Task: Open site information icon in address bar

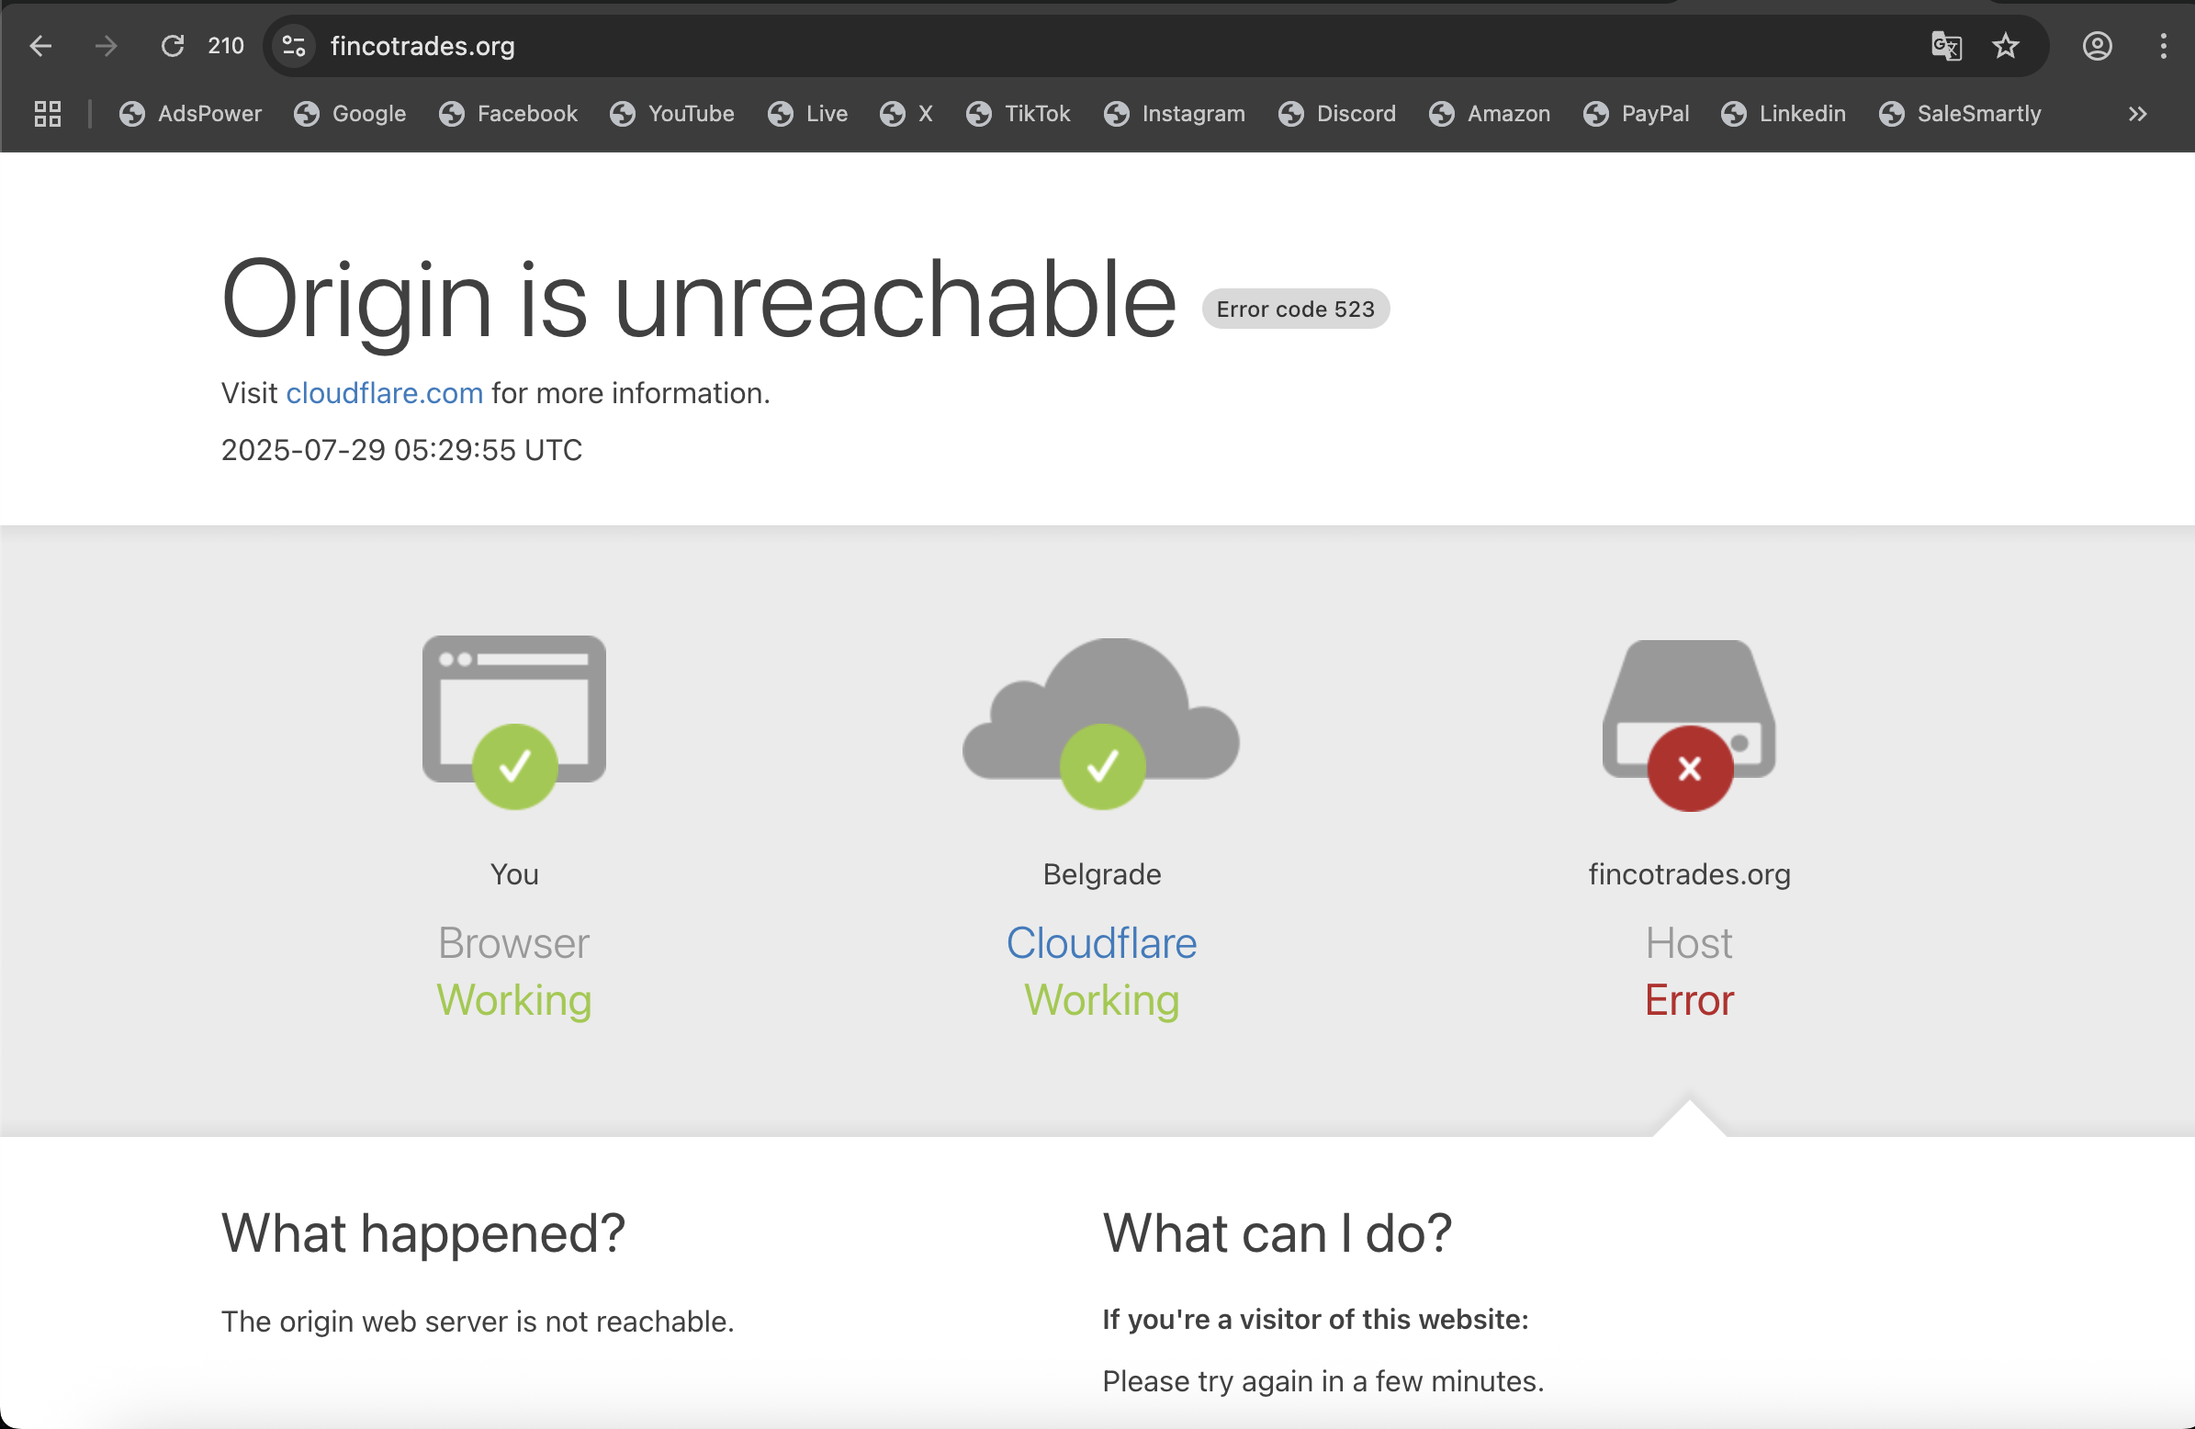Action: click(294, 45)
